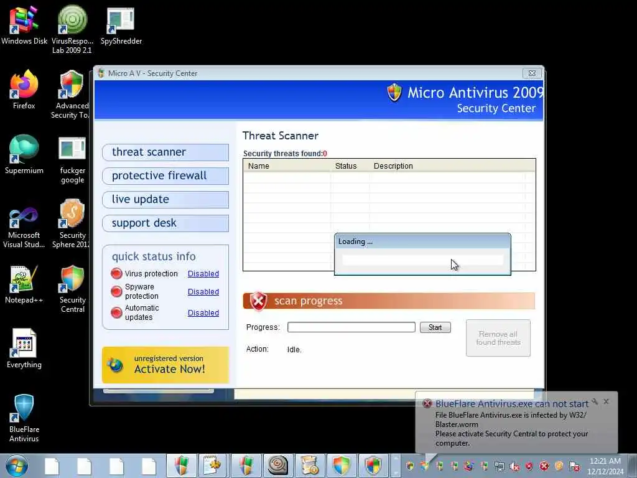Screen dimensions: 637x478
Task: Close the Micro A V Security Center window
Action: 532,73
